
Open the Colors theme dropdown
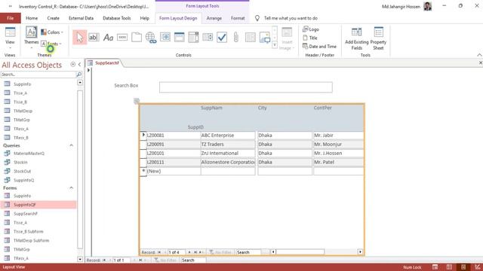pos(52,32)
